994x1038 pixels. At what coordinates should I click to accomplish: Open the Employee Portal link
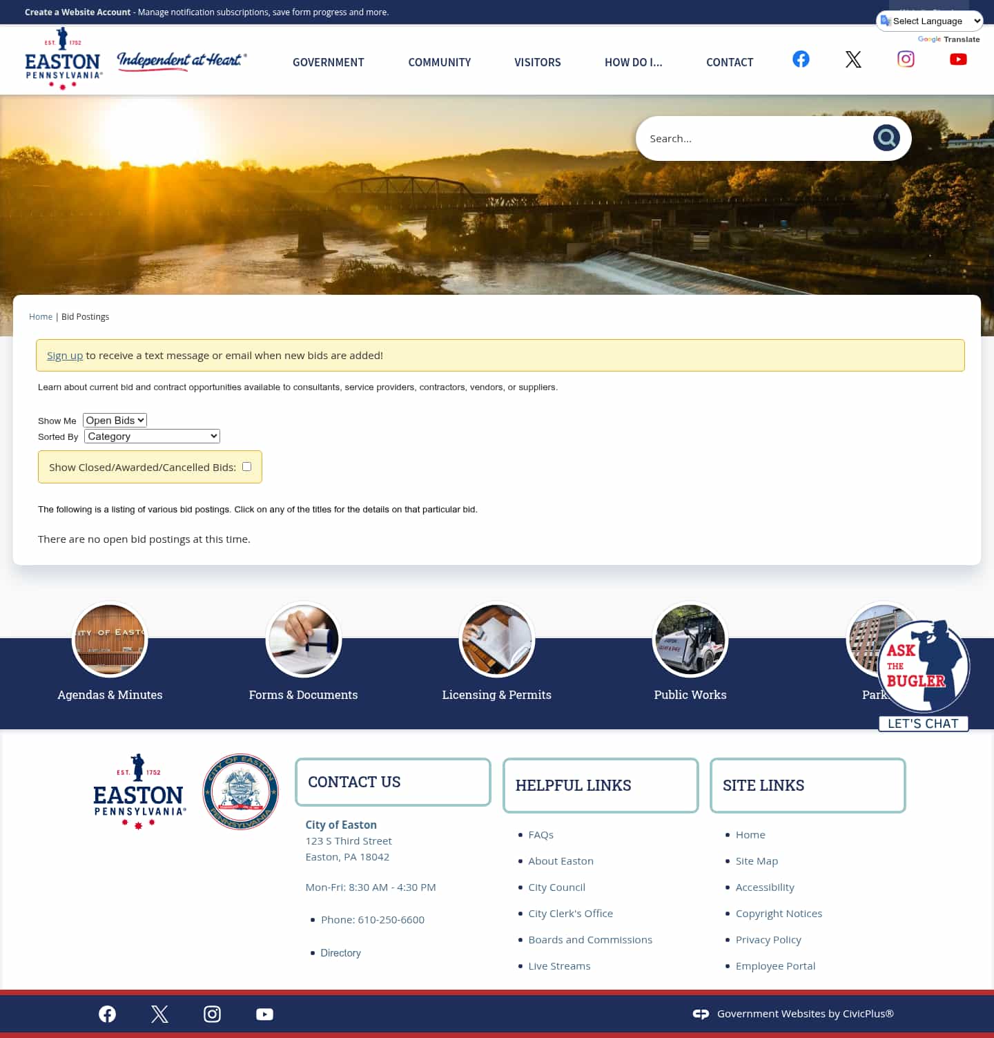click(x=775, y=965)
